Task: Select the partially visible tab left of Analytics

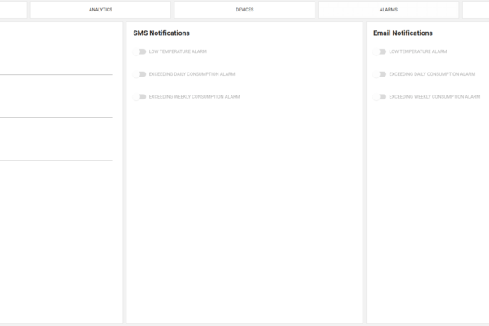Action: pos(13,10)
